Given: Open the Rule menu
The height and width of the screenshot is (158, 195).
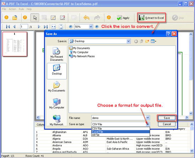Looking at the screenshot, I should click(x=21, y=9).
